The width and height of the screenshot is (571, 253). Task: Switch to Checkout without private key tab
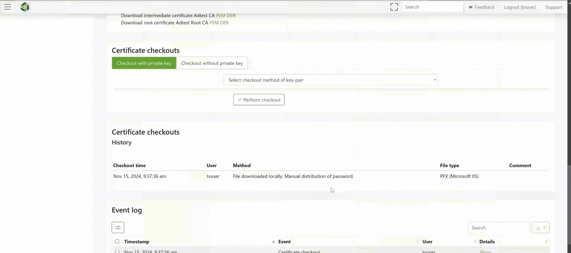212,63
